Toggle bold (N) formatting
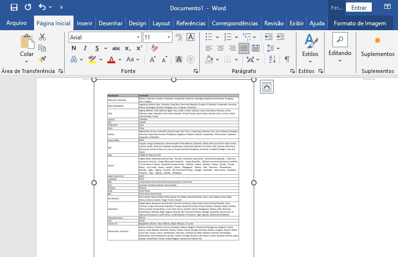Viewport: 398px width, 257px height. (x=73, y=48)
